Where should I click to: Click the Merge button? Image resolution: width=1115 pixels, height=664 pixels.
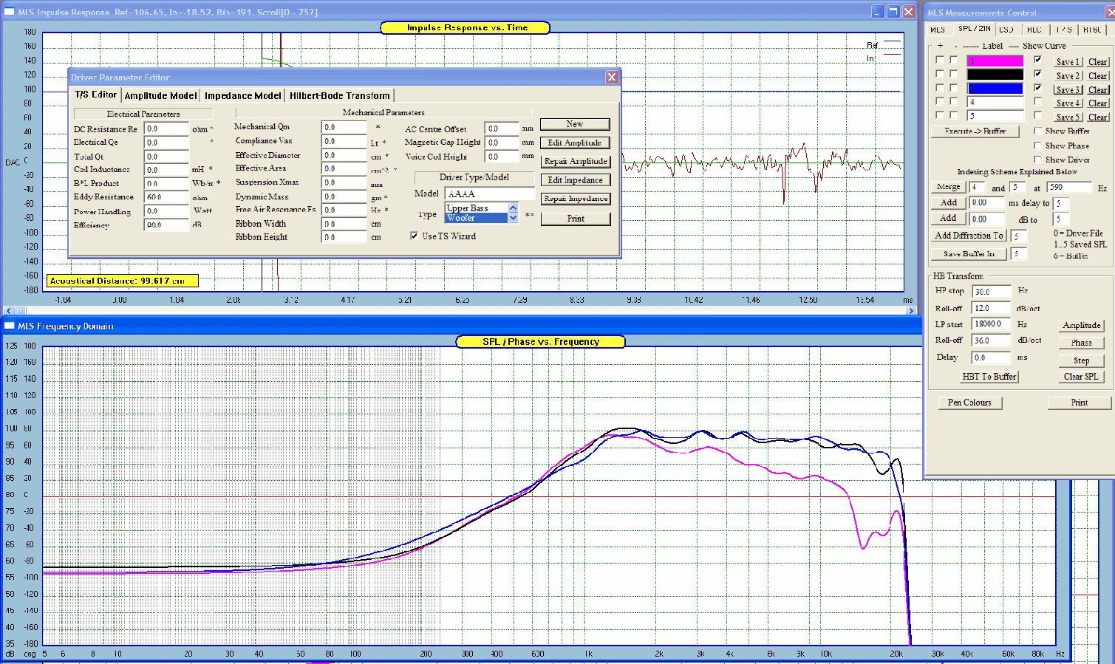949,188
